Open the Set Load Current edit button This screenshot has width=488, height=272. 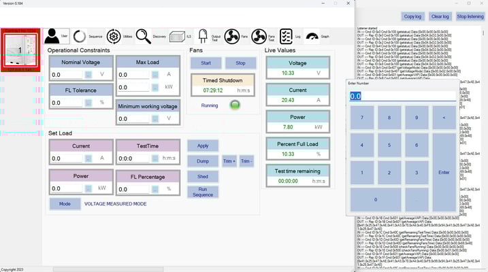(88, 158)
